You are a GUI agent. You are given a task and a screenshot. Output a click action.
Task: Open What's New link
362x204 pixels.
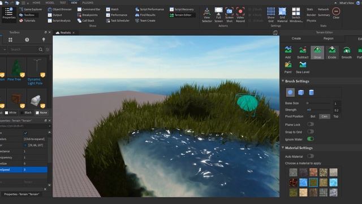tap(347, 3)
